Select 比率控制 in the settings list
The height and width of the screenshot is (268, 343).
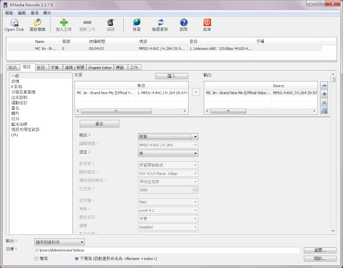(x=19, y=98)
